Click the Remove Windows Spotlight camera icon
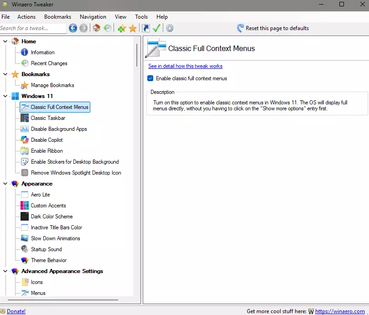This screenshot has height=315, width=369. pyautogui.click(x=25, y=173)
